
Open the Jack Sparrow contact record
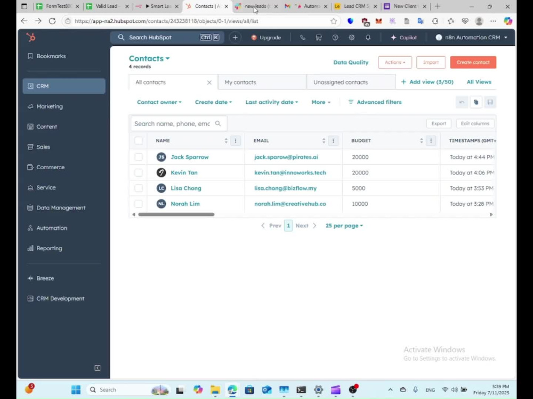[x=190, y=157]
